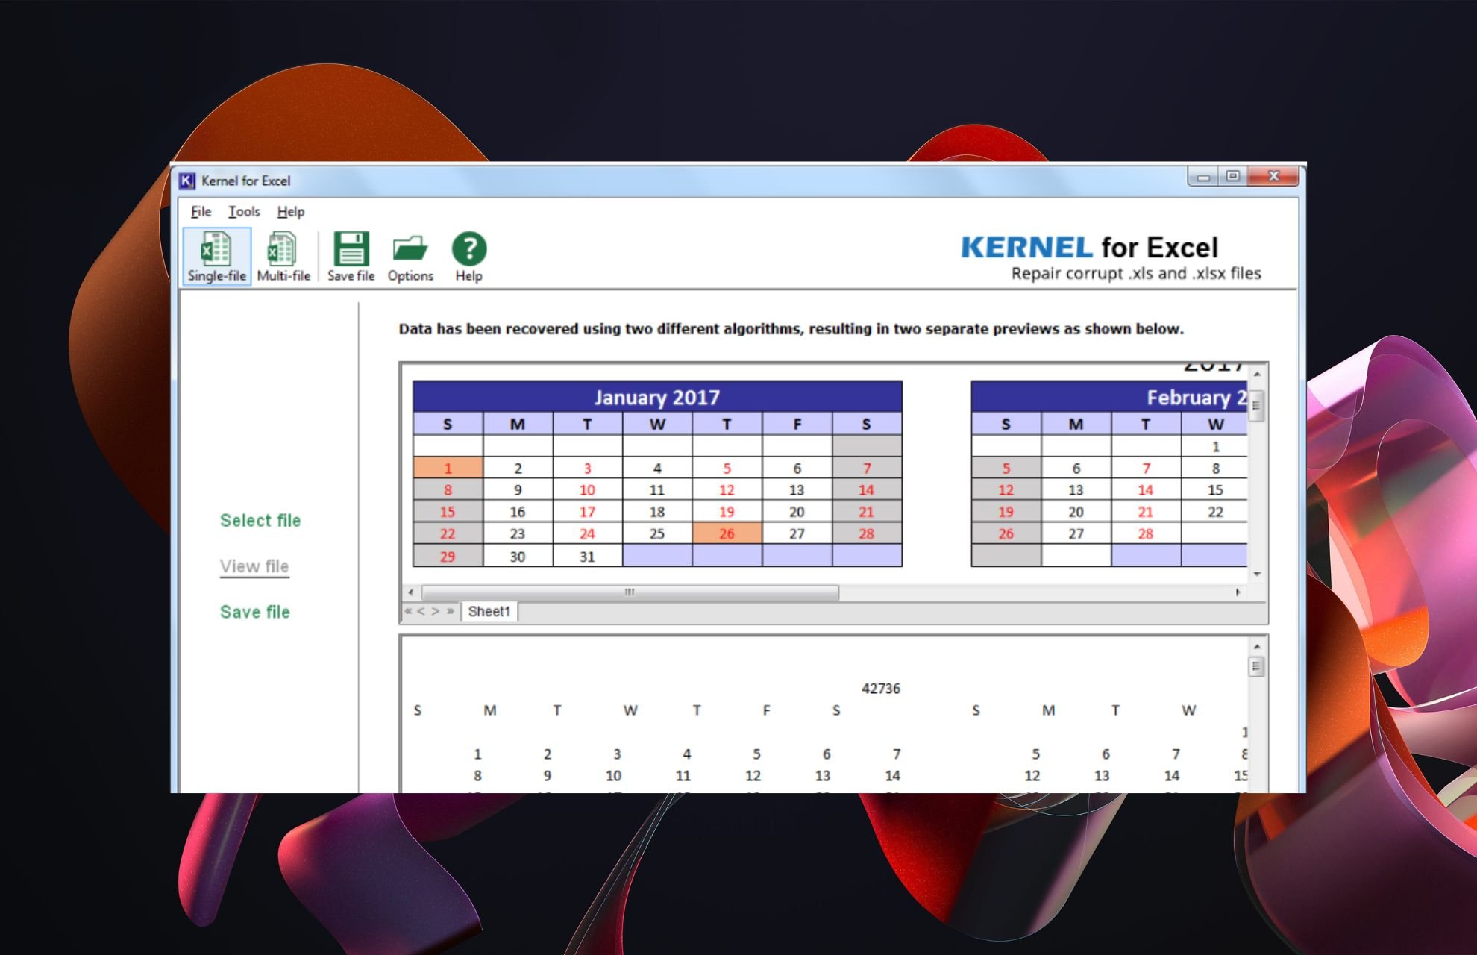Select the Single-file repair mode icon

[x=216, y=257]
